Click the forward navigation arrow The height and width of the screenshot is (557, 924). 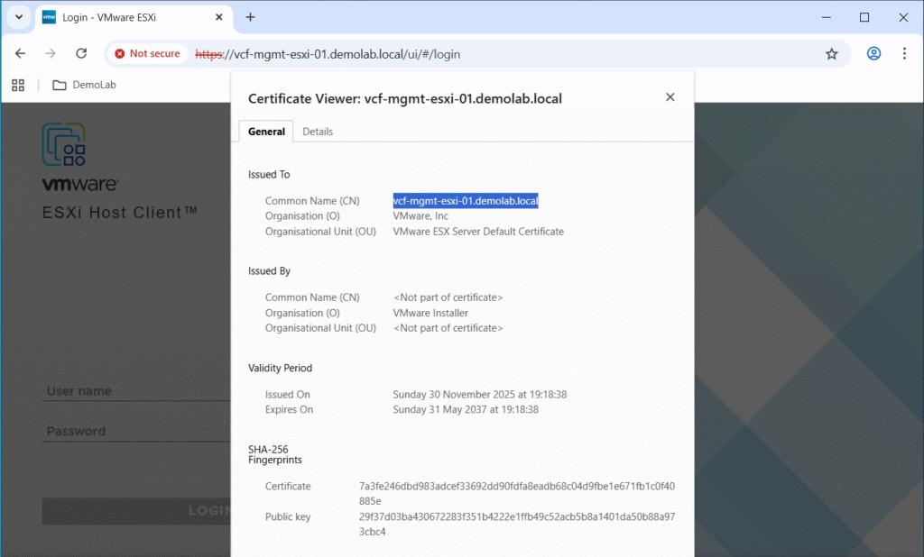point(51,53)
